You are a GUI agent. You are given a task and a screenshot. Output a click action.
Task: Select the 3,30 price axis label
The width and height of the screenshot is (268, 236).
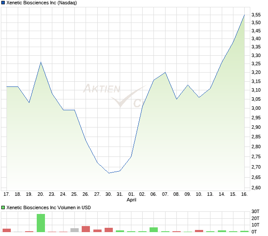tap(256, 55)
